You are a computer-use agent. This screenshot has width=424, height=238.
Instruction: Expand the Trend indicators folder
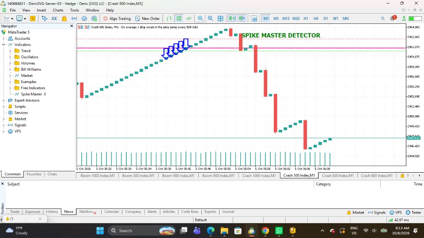10,51
